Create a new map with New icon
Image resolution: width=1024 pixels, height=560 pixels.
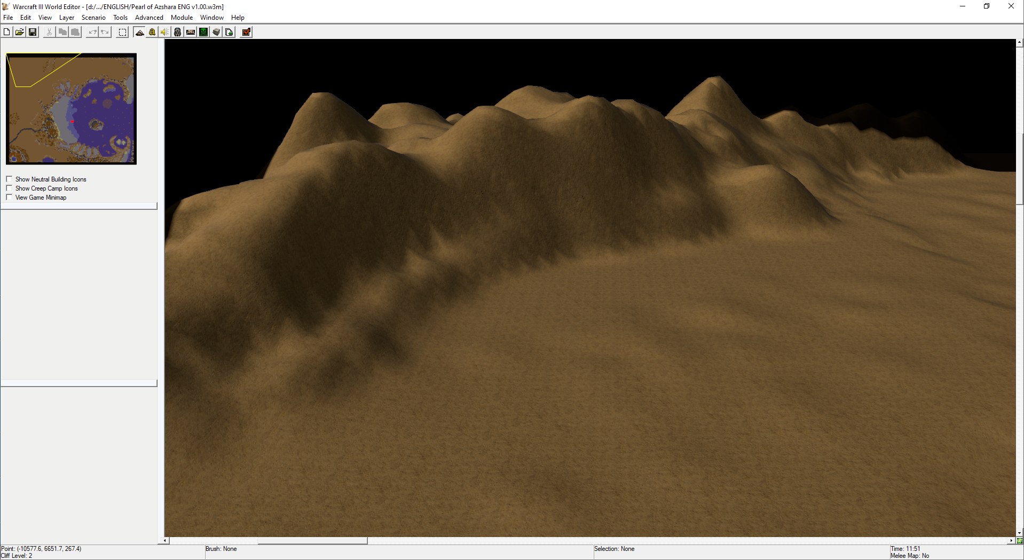[6, 32]
